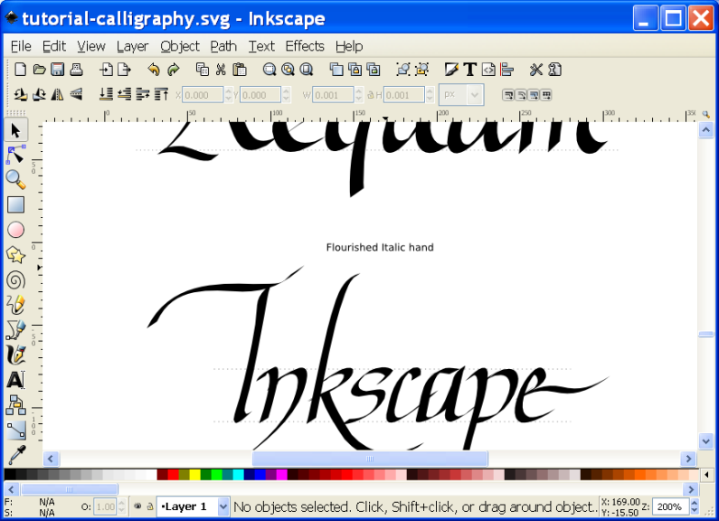This screenshot has width=719, height=521.
Task: Toggle Layer 1 visibility eye
Action: click(x=137, y=507)
